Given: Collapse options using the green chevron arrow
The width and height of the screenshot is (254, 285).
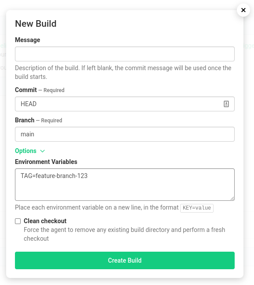Looking at the screenshot, I should point(43,151).
